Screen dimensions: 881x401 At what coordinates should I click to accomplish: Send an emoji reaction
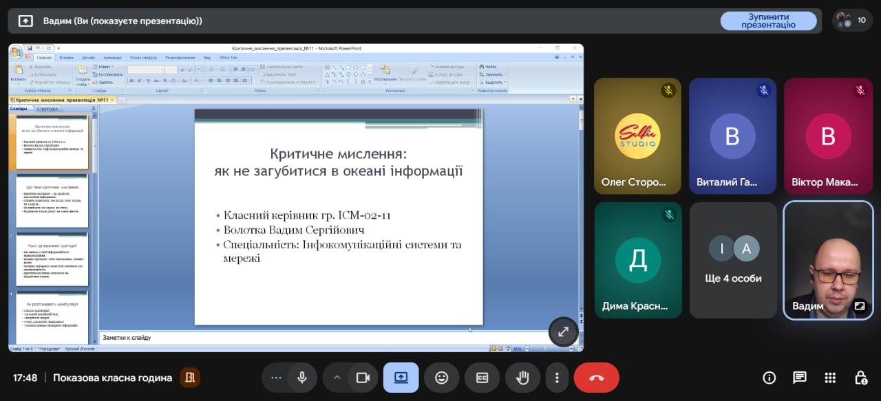[x=441, y=378]
